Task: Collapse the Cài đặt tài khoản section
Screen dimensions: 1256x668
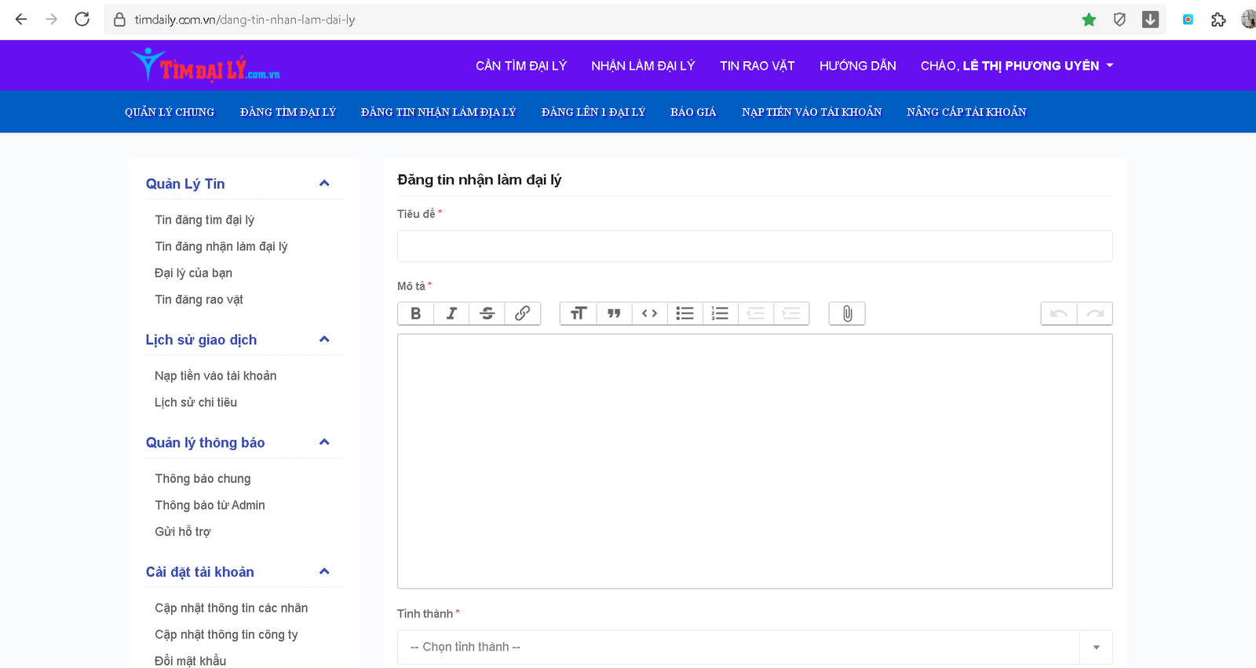Action: pos(324,572)
